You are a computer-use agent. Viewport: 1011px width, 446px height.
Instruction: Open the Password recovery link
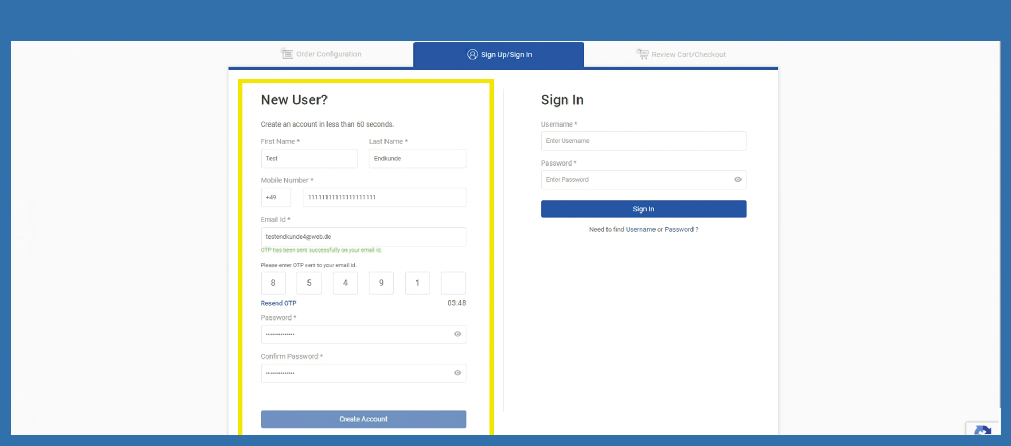[679, 230]
